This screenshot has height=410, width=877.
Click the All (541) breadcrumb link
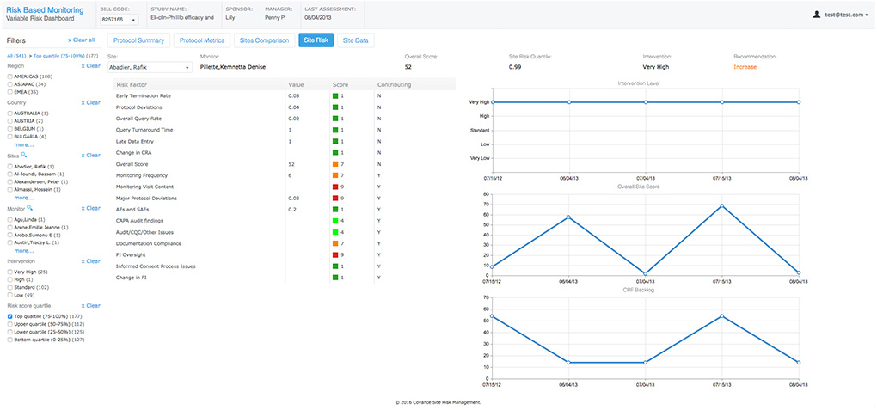click(18, 56)
